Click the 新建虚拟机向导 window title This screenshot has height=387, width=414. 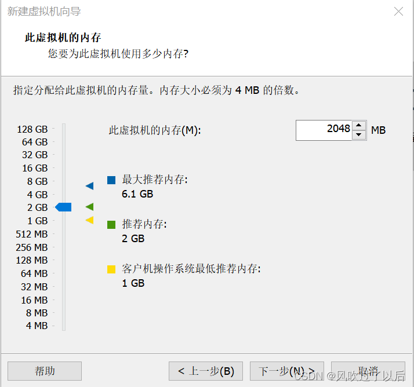(44, 12)
